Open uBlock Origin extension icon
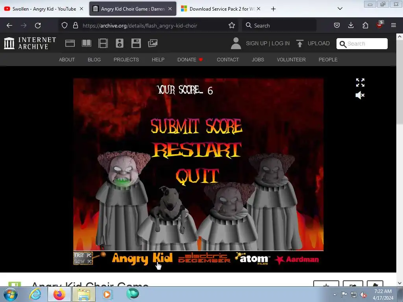Image resolution: width=403 pixels, height=302 pixels. (x=379, y=25)
